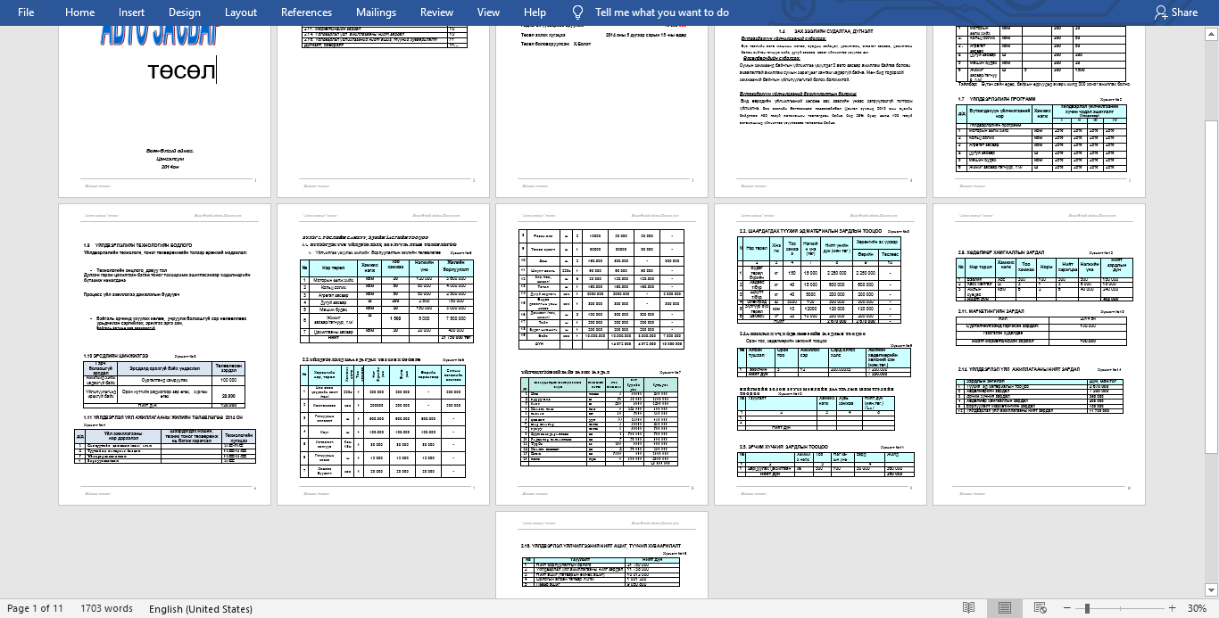The height and width of the screenshot is (618, 1219).
Task: Click the vertical scrollbar up arrow
Action: tap(1213, 34)
